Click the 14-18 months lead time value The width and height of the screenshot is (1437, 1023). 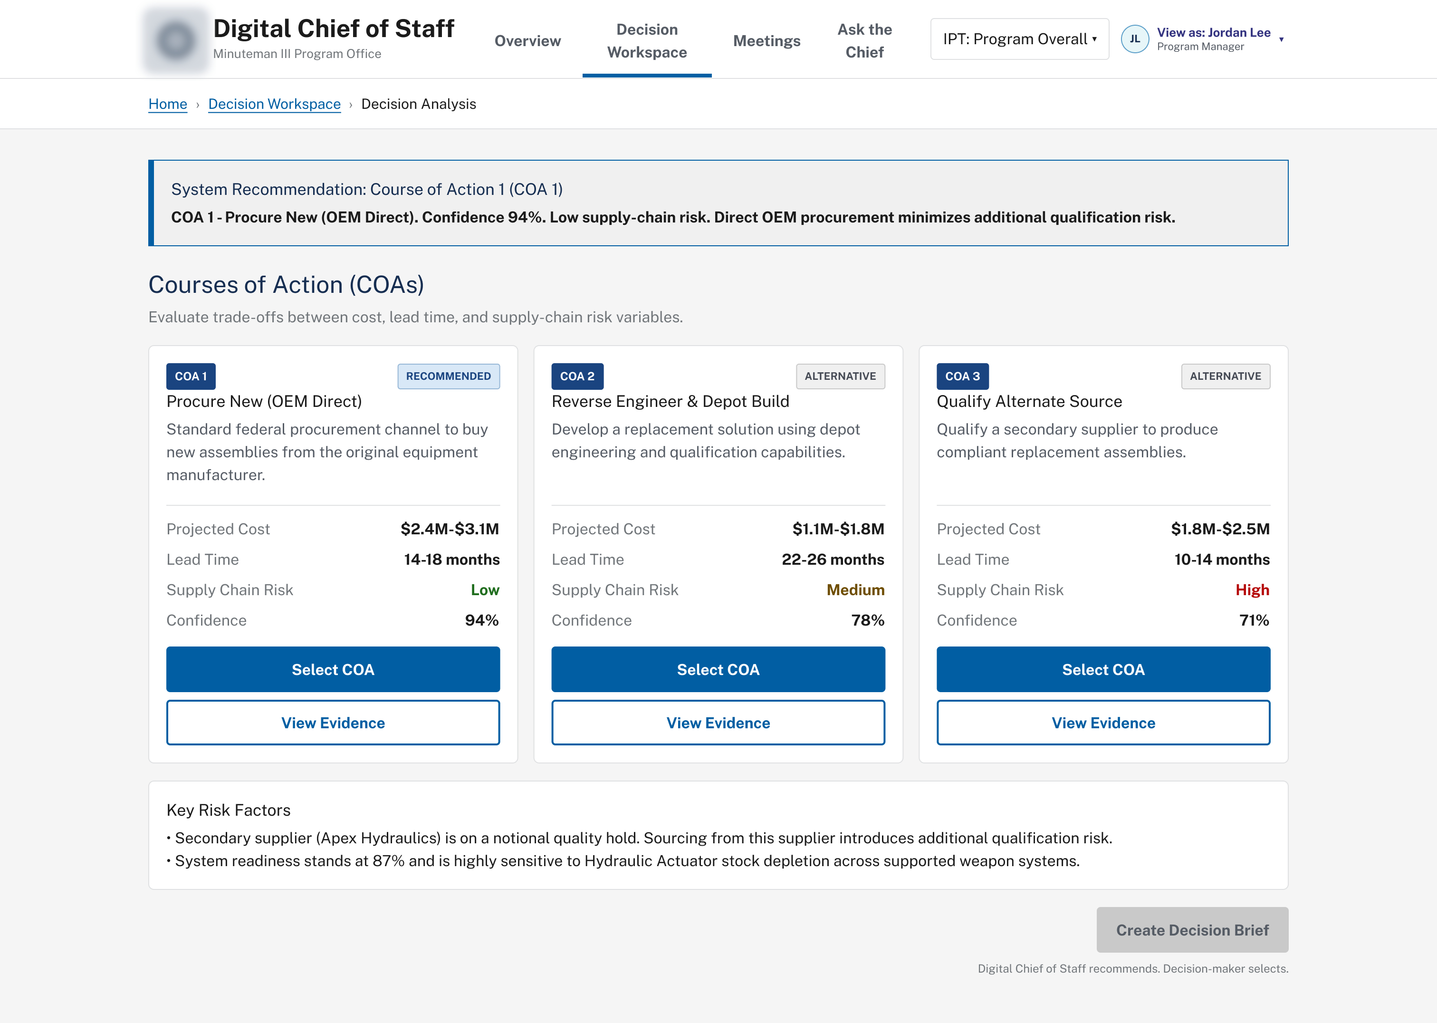pyautogui.click(x=451, y=560)
